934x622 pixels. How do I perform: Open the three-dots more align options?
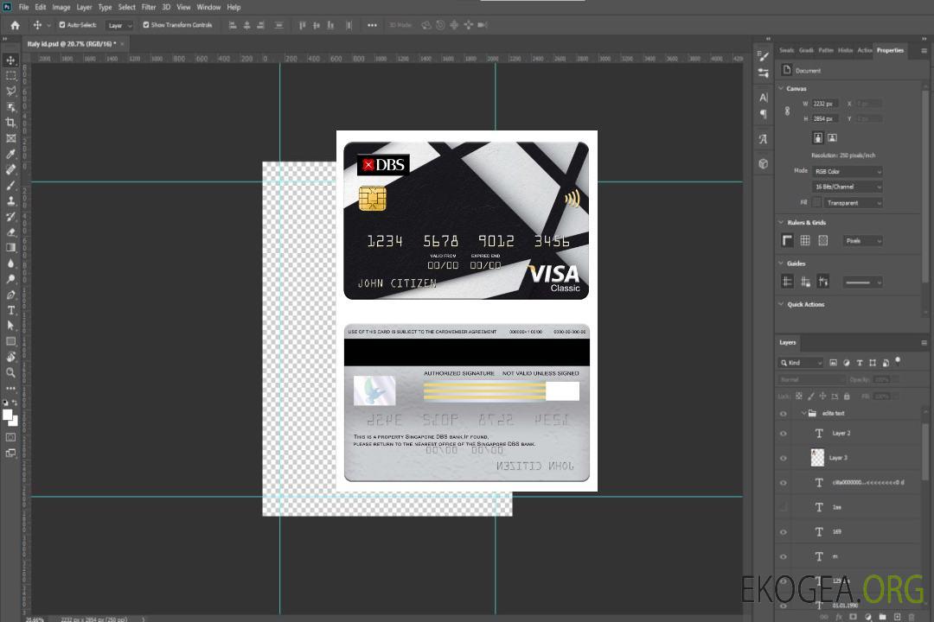[x=372, y=25]
